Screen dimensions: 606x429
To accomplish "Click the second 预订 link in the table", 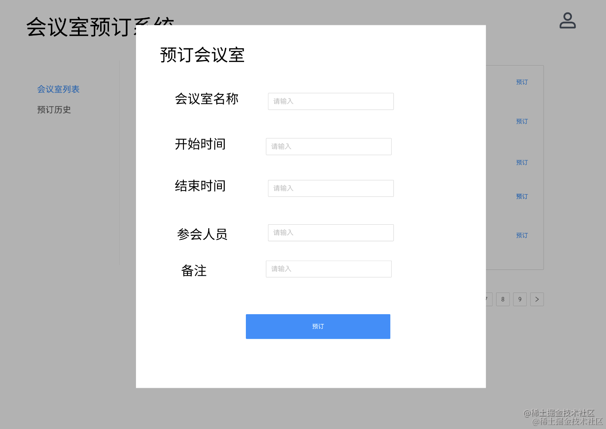I will coord(522,121).
